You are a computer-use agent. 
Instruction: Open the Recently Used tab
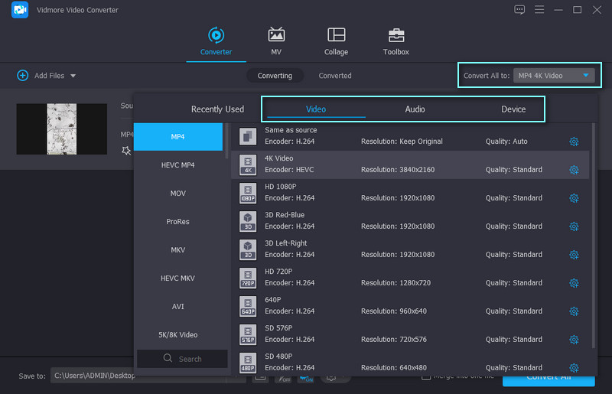(217, 109)
